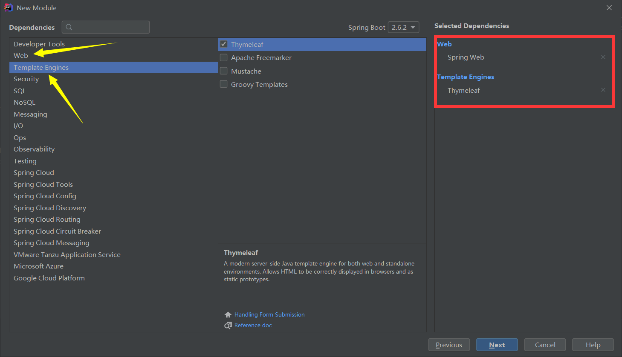Image resolution: width=622 pixels, height=357 pixels.
Task: Select Spring Cloud Messaging category
Action: [113, 243]
